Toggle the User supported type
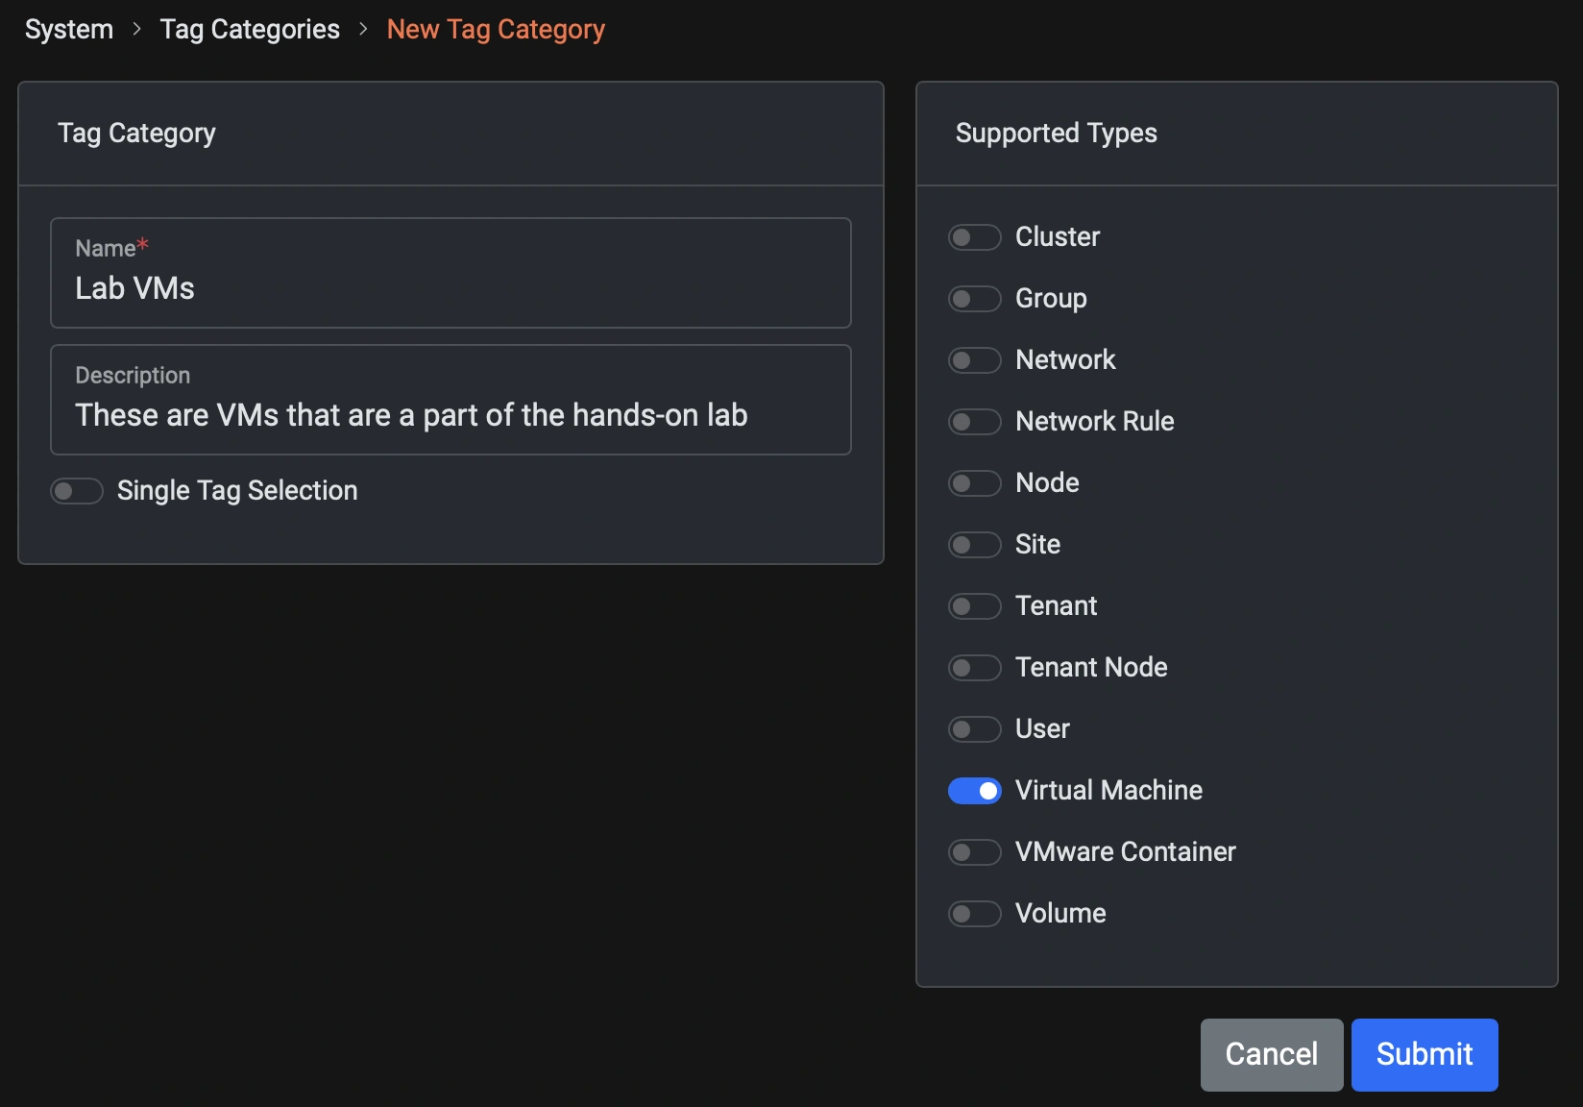This screenshot has width=1583, height=1107. point(974,729)
